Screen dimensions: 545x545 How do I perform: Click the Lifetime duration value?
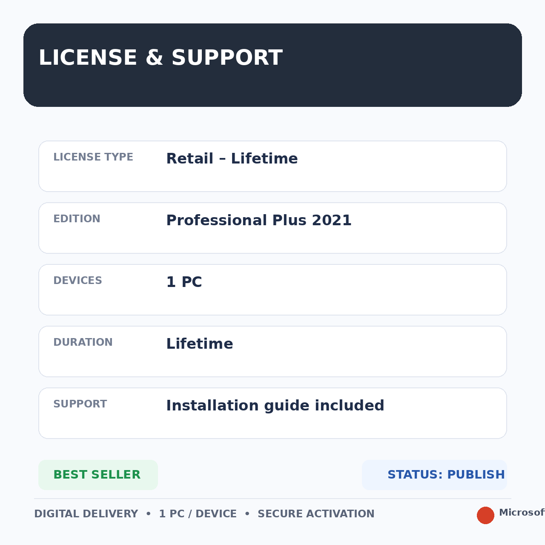click(200, 344)
